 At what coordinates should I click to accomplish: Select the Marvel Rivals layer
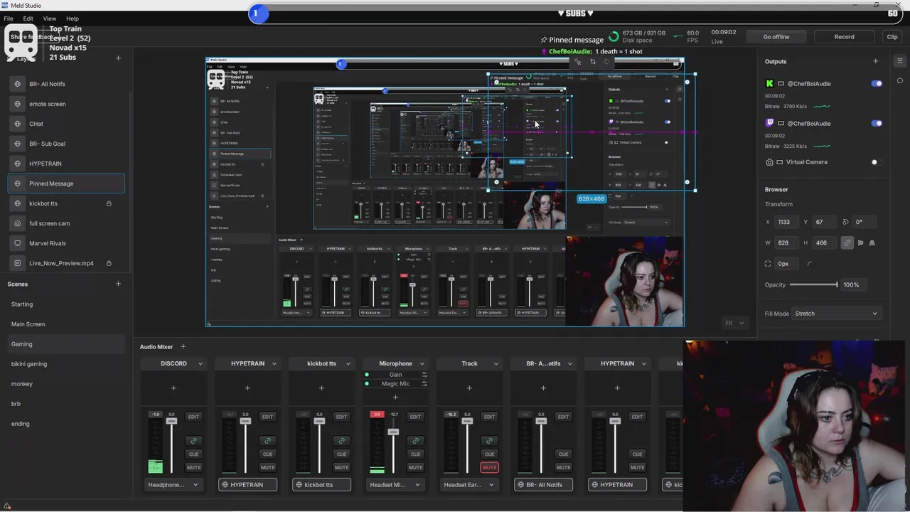tap(66, 243)
